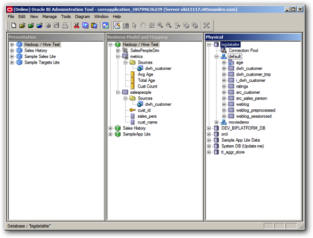
Task: Click the Cut scissors toolbar icon
Action: 77,26
